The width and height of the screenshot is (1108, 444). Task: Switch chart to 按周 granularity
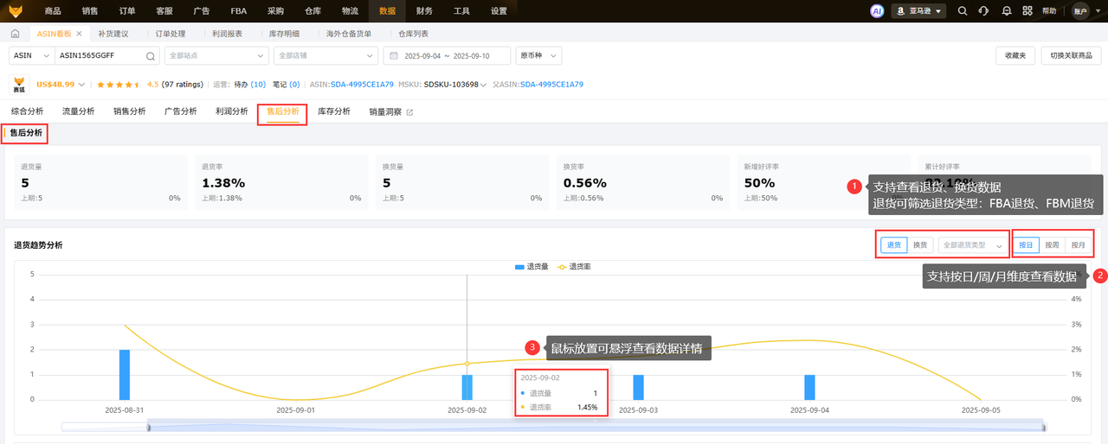tap(1052, 244)
